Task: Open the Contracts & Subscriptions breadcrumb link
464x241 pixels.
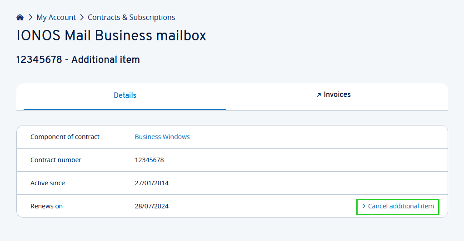Action: click(x=131, y=18)
